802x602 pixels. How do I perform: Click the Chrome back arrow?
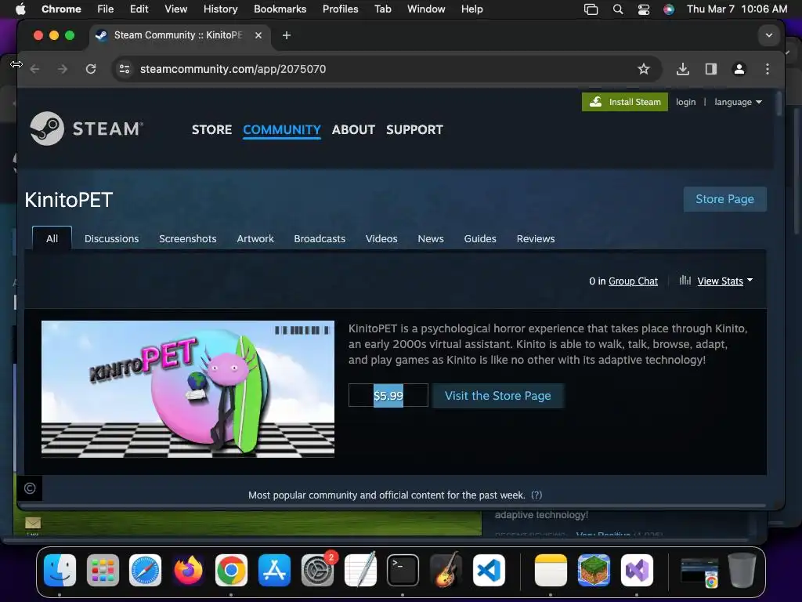[34, 69]
